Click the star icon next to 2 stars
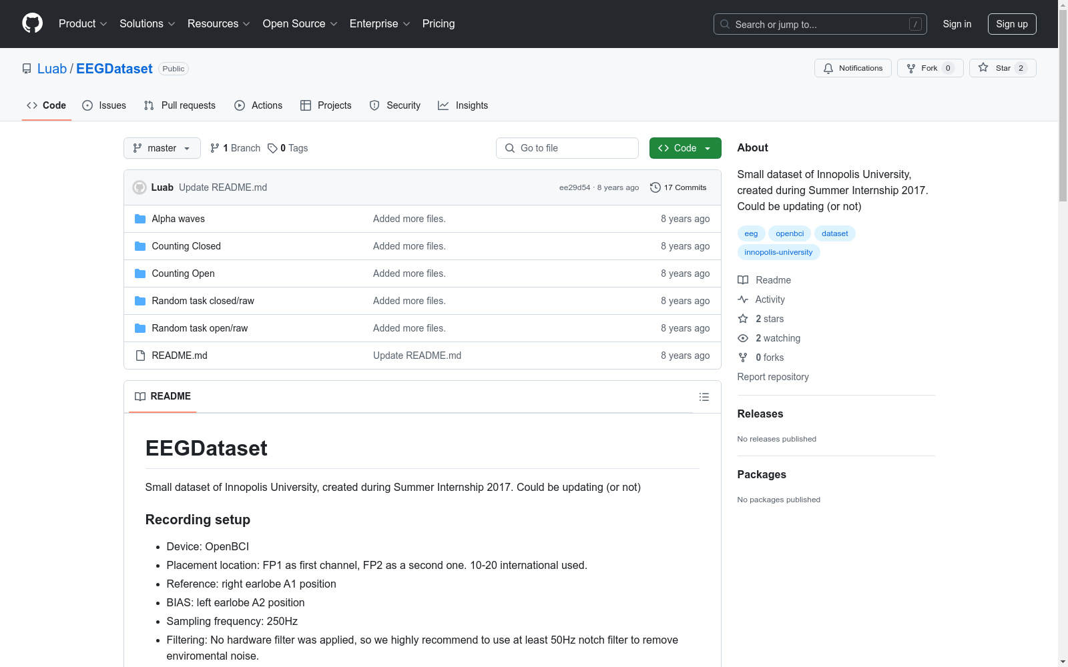The width and height of the screenshot is (1068, 667). pos(743,319)
